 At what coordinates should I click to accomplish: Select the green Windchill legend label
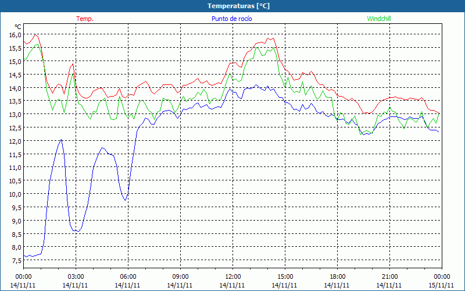pos(379,19)
